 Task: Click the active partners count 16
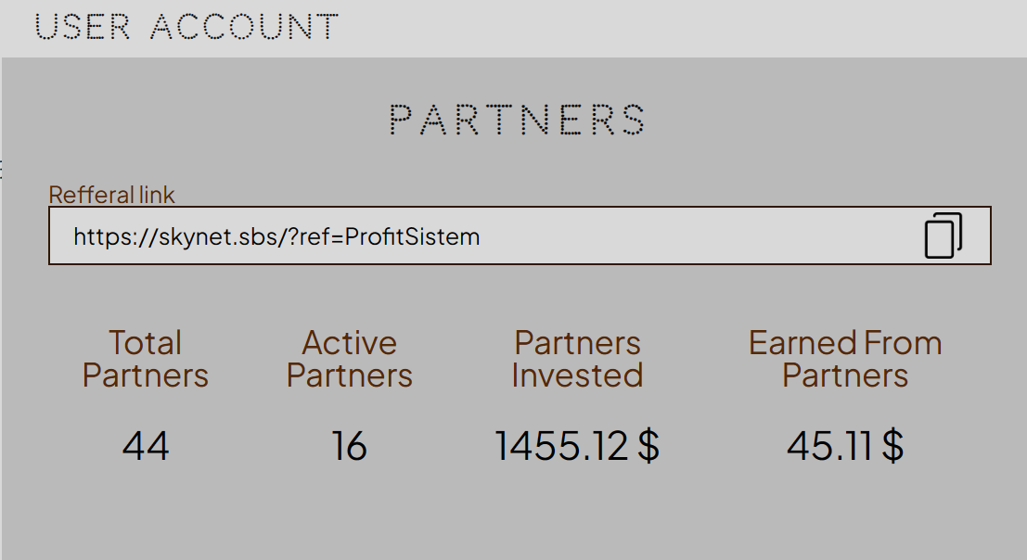pos(350,447)
